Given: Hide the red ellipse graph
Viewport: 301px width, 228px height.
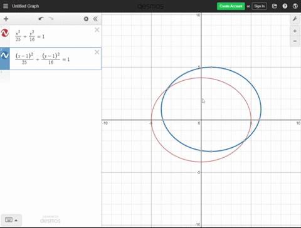Looking at the screenshot, I should tap(5, 33).
